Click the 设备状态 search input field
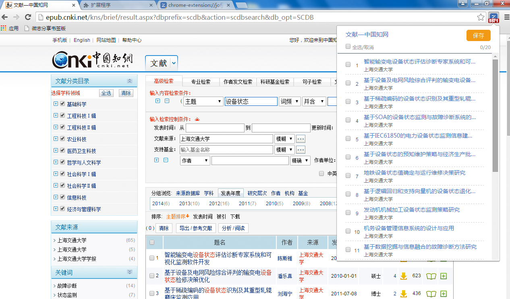The height and width of the screenshot is (299, 510). coord(251,101)
